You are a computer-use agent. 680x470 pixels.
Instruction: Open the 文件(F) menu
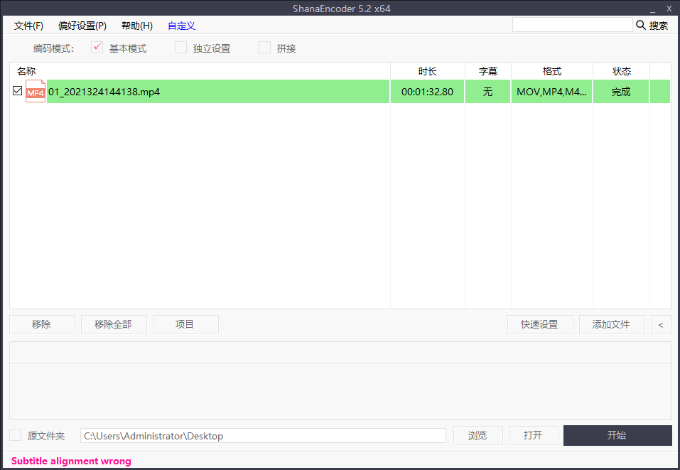click(28, 26)
